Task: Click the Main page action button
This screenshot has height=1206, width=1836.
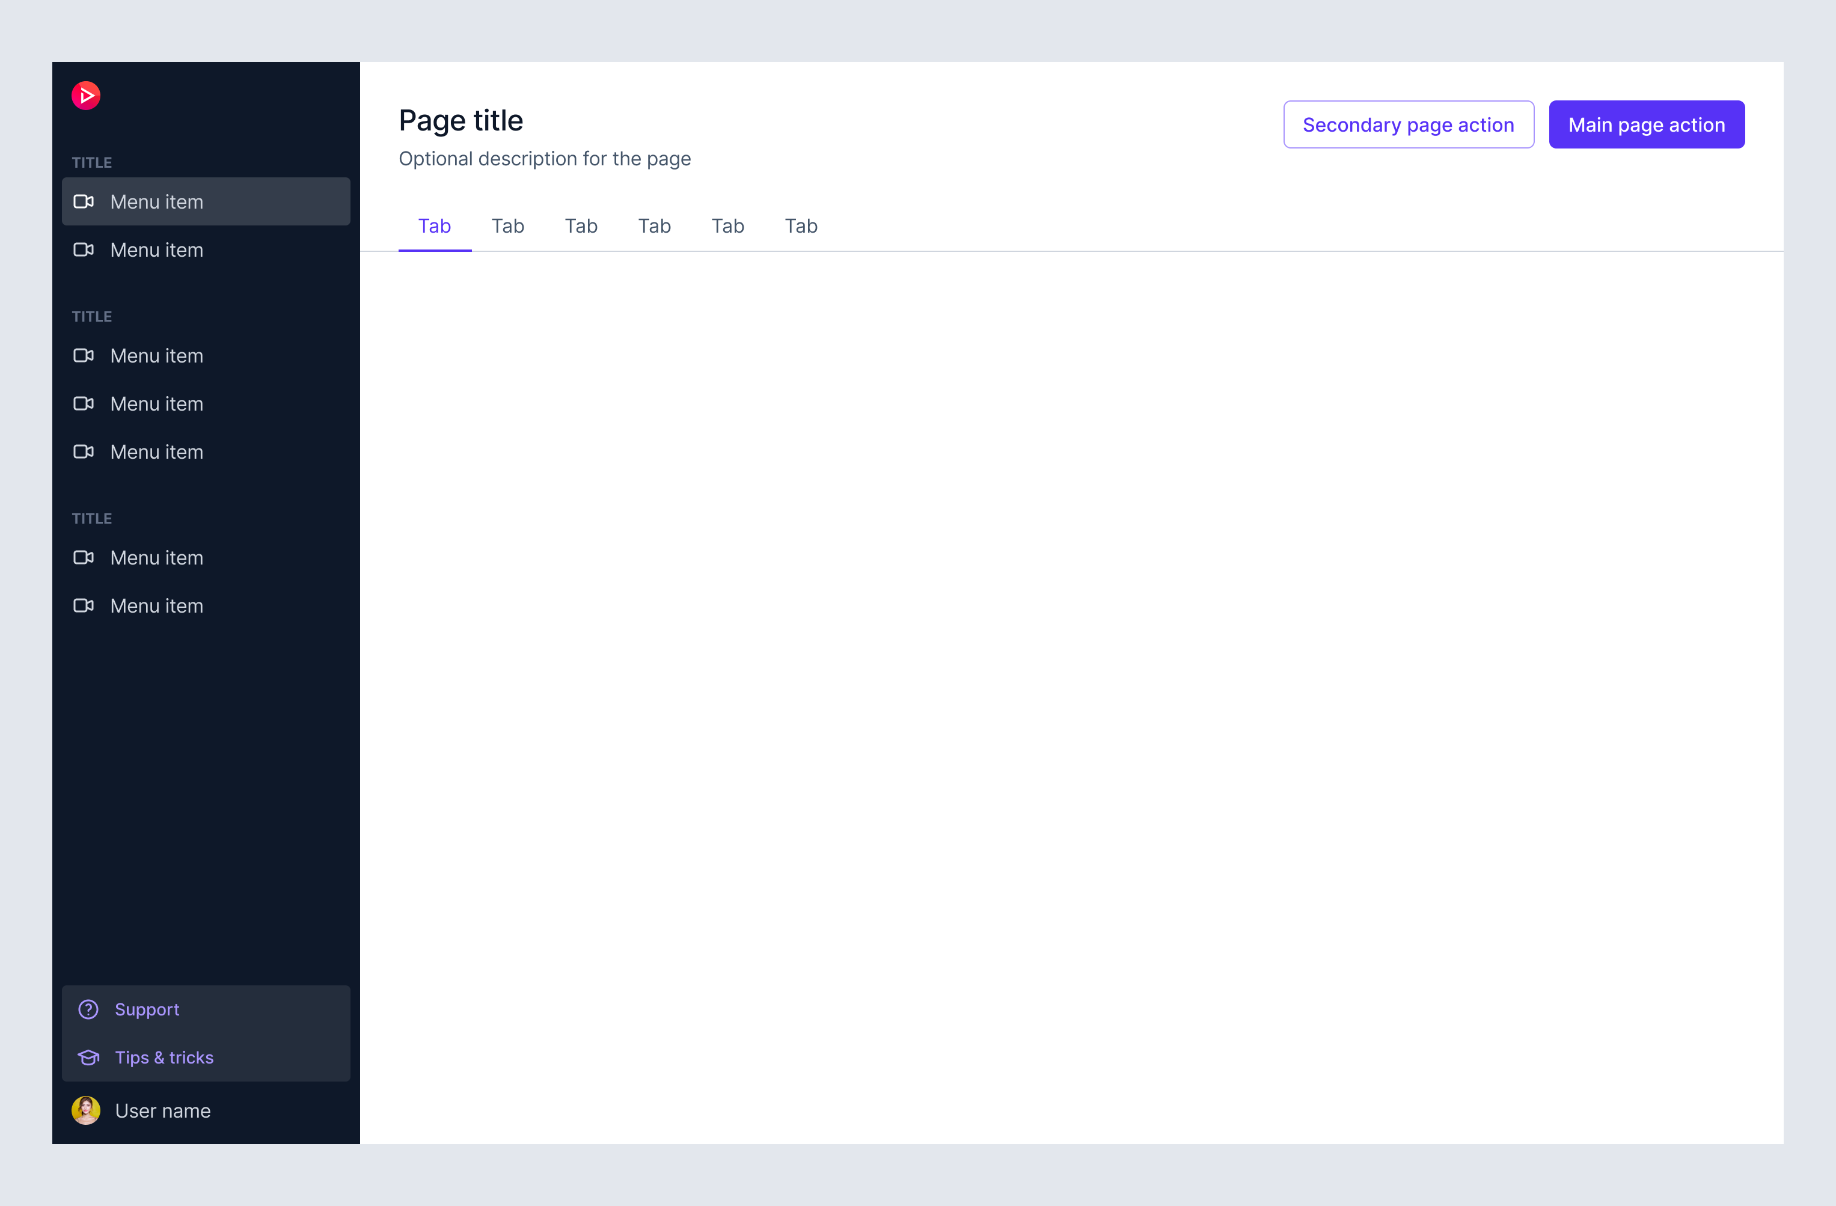Action: 1646,124
